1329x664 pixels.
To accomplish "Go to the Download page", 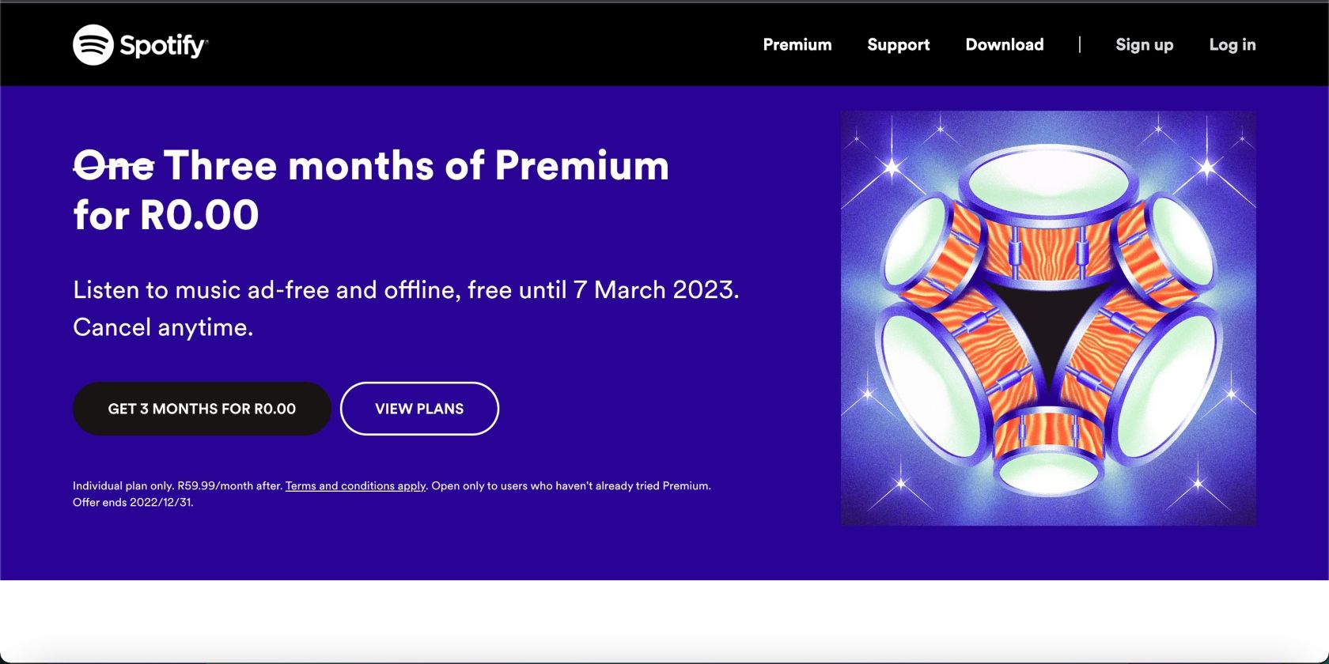I will [1004, 45].
